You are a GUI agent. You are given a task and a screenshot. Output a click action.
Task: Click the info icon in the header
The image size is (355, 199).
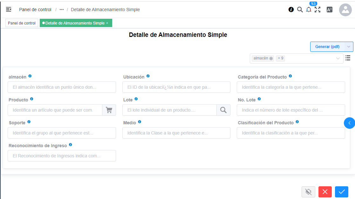(x=291, y=10)
